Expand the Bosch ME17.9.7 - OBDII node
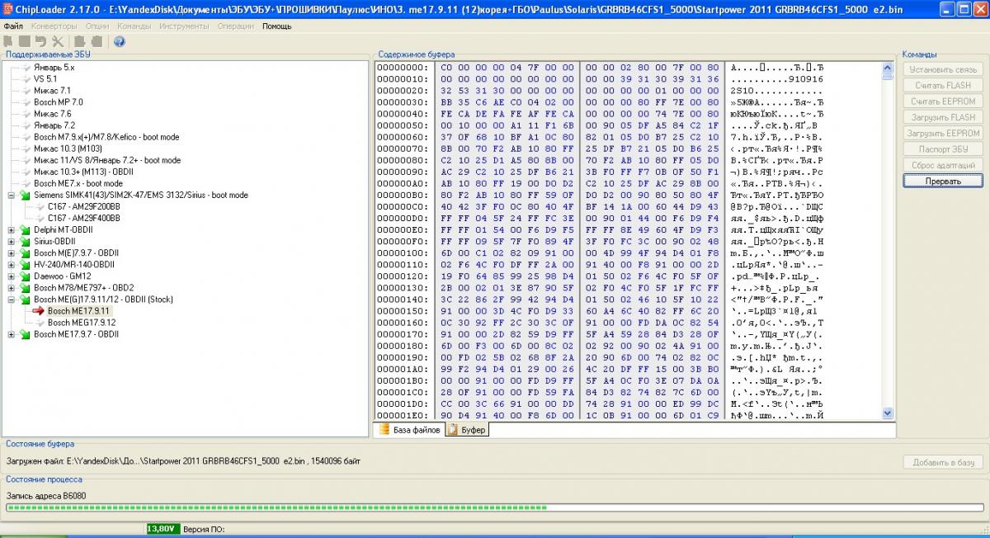 point(11,334)
